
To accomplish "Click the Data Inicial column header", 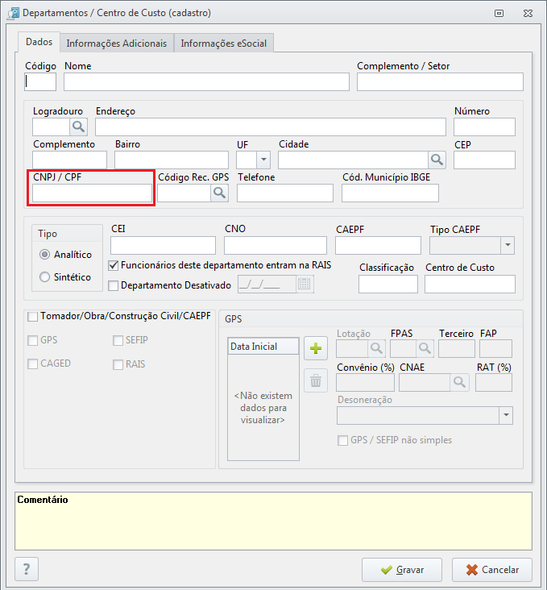I will 263,346.
